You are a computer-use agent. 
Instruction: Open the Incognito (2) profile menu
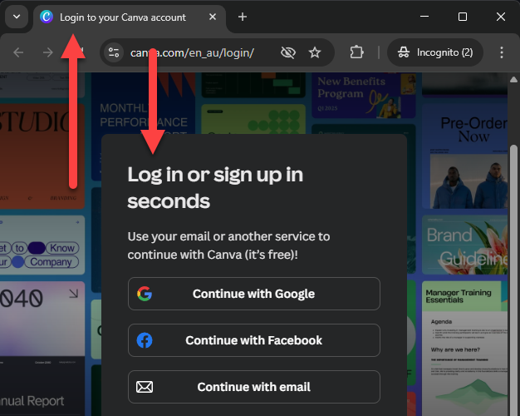(436, 52)
